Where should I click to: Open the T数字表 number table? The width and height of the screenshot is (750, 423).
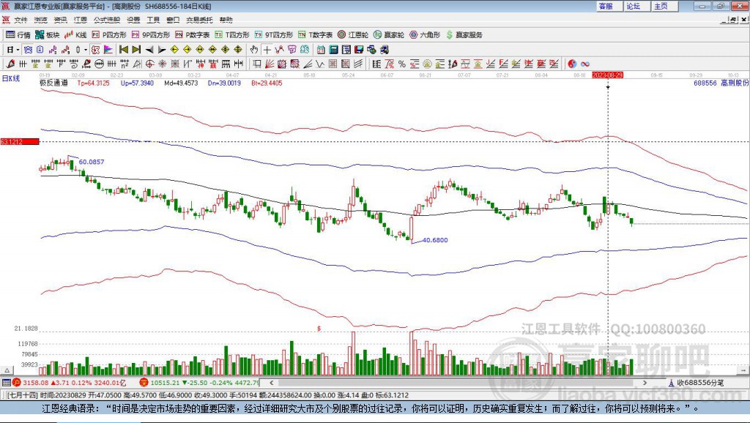(315, 35)
